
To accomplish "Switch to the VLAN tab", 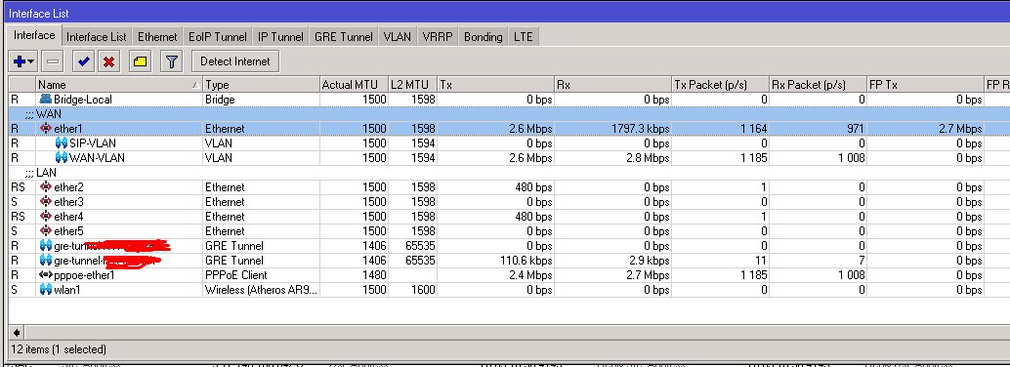I will click(x=397, y=37).
